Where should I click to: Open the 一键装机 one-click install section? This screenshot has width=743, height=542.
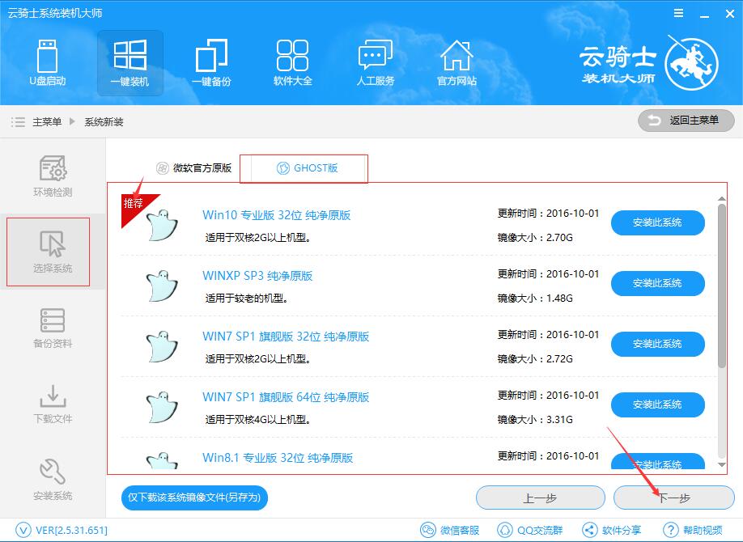tap(129, 63)
